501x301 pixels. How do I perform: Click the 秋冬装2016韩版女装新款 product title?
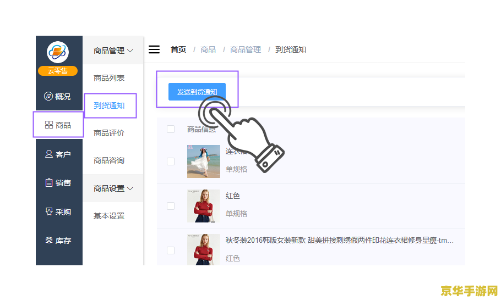pos(339,240)
